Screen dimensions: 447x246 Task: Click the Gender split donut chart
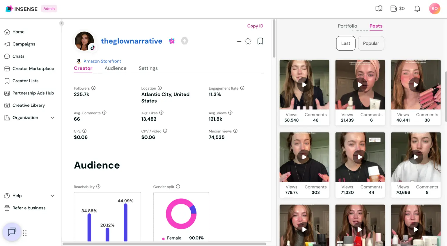(x=181, y=214)
